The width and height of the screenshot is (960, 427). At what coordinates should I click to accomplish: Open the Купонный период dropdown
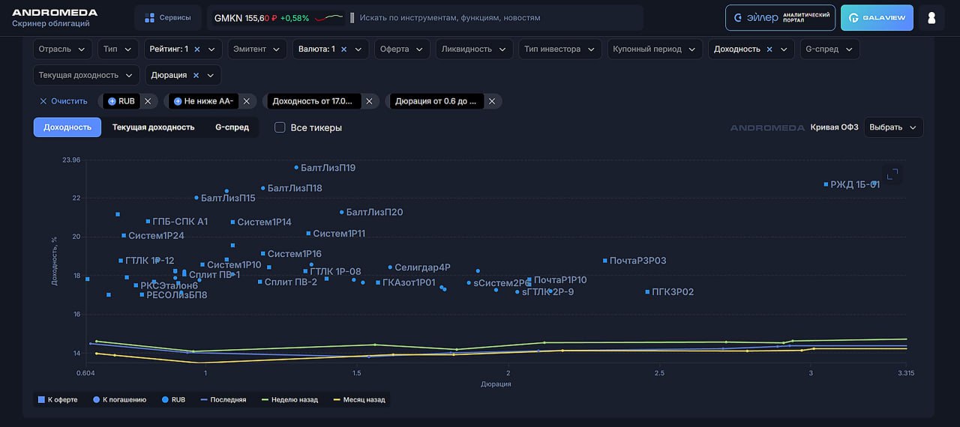click(x=655, y=49)
